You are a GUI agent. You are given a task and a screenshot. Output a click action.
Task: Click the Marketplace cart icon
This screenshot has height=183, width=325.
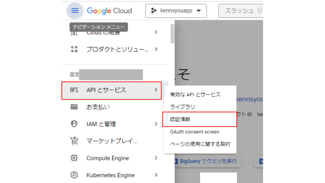74,141
